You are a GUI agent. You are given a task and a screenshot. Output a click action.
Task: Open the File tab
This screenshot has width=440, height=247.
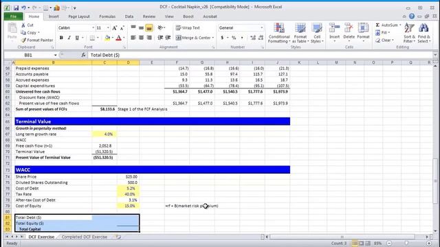[13, 16]
